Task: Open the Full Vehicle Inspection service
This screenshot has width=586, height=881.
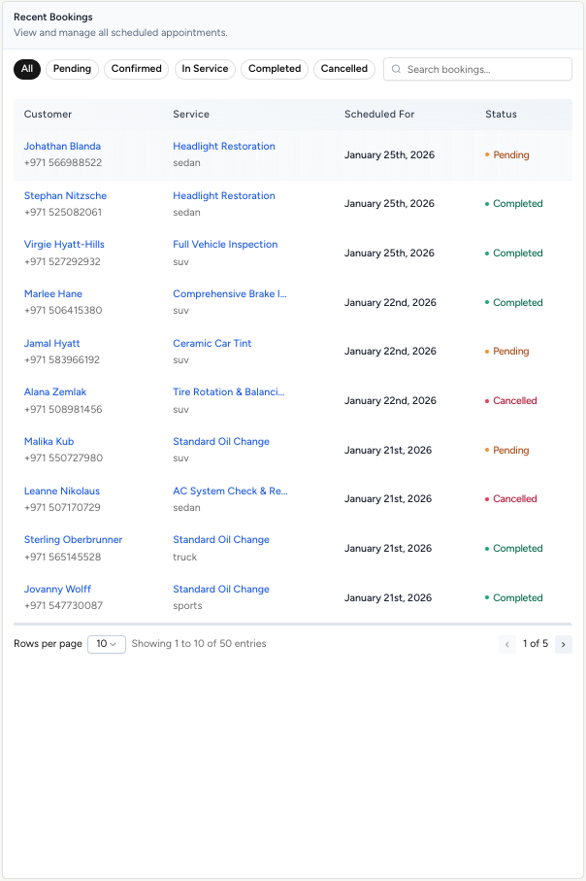Action: click(225, 244)
